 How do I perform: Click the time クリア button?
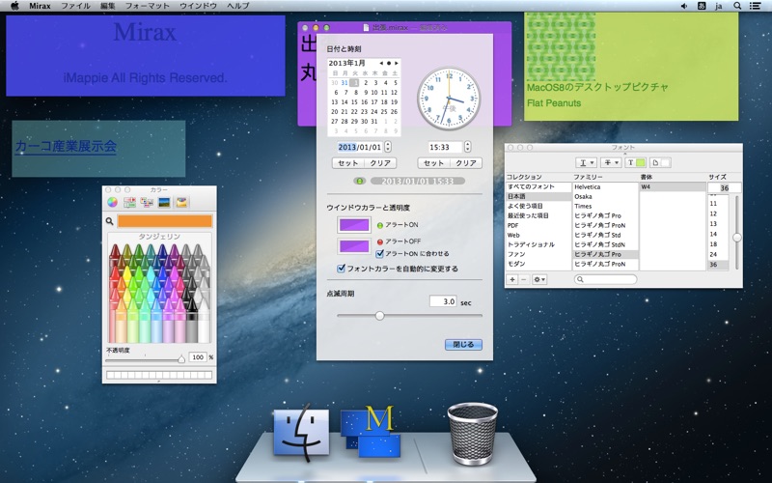pyautogui.click(x=466, y=163)
